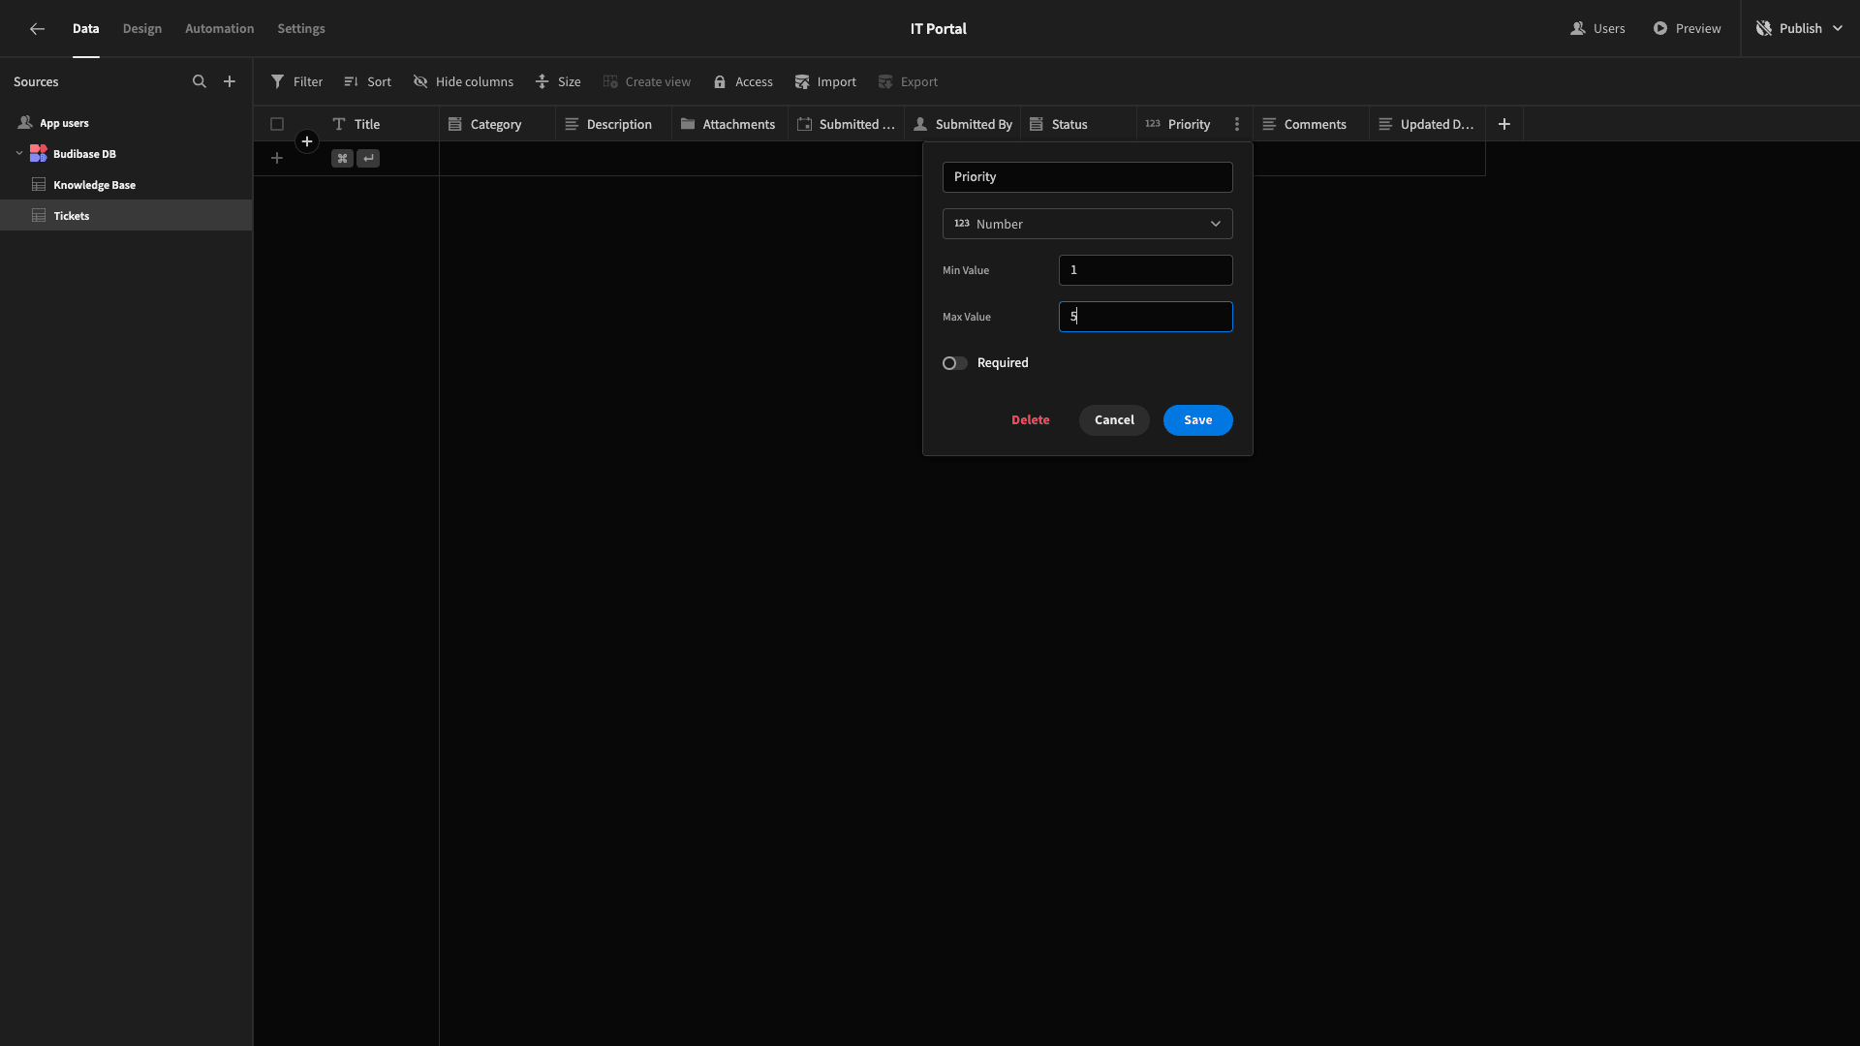Open the Sort options
This screenshot has width=1860, height=1046.
(x=367, y=82)
